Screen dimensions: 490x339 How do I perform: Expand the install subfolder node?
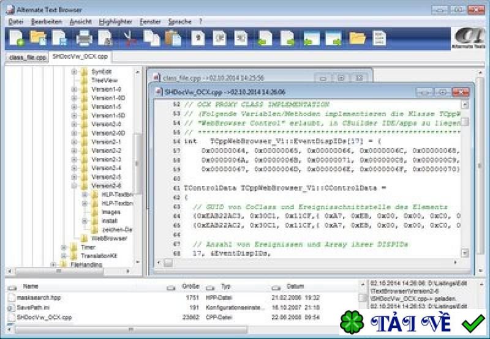pyautogui.click(x=85, y=221)
